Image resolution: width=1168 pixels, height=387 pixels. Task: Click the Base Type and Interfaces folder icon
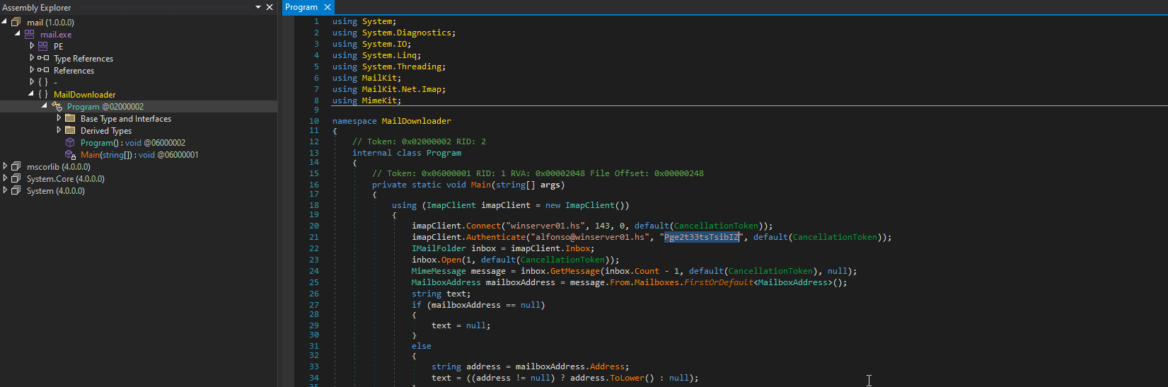click(x=70, y=118)
